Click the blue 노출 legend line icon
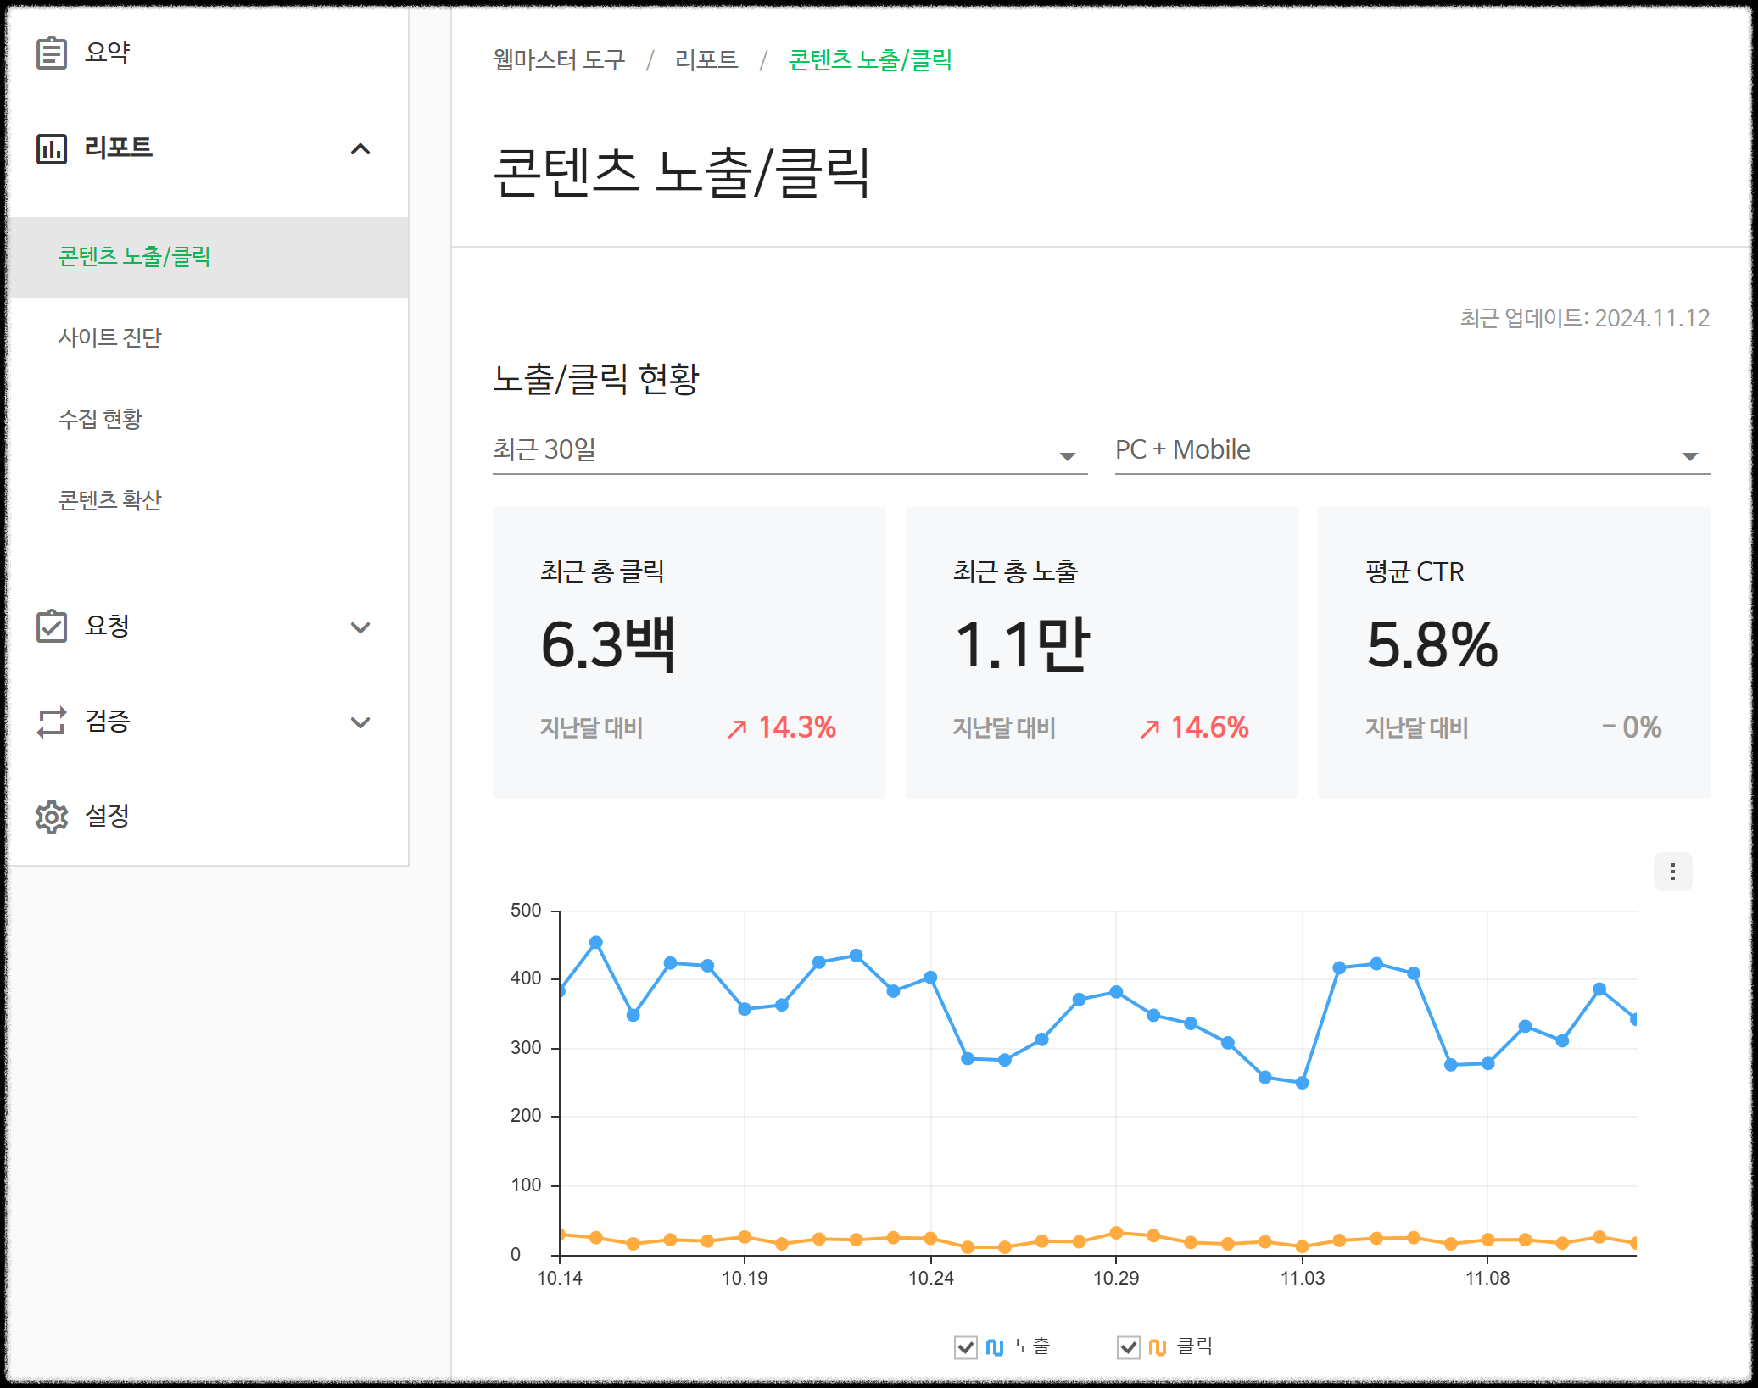This screenshot has height=1388, width=1758. pyautogui.click(x=995, y=1346)
